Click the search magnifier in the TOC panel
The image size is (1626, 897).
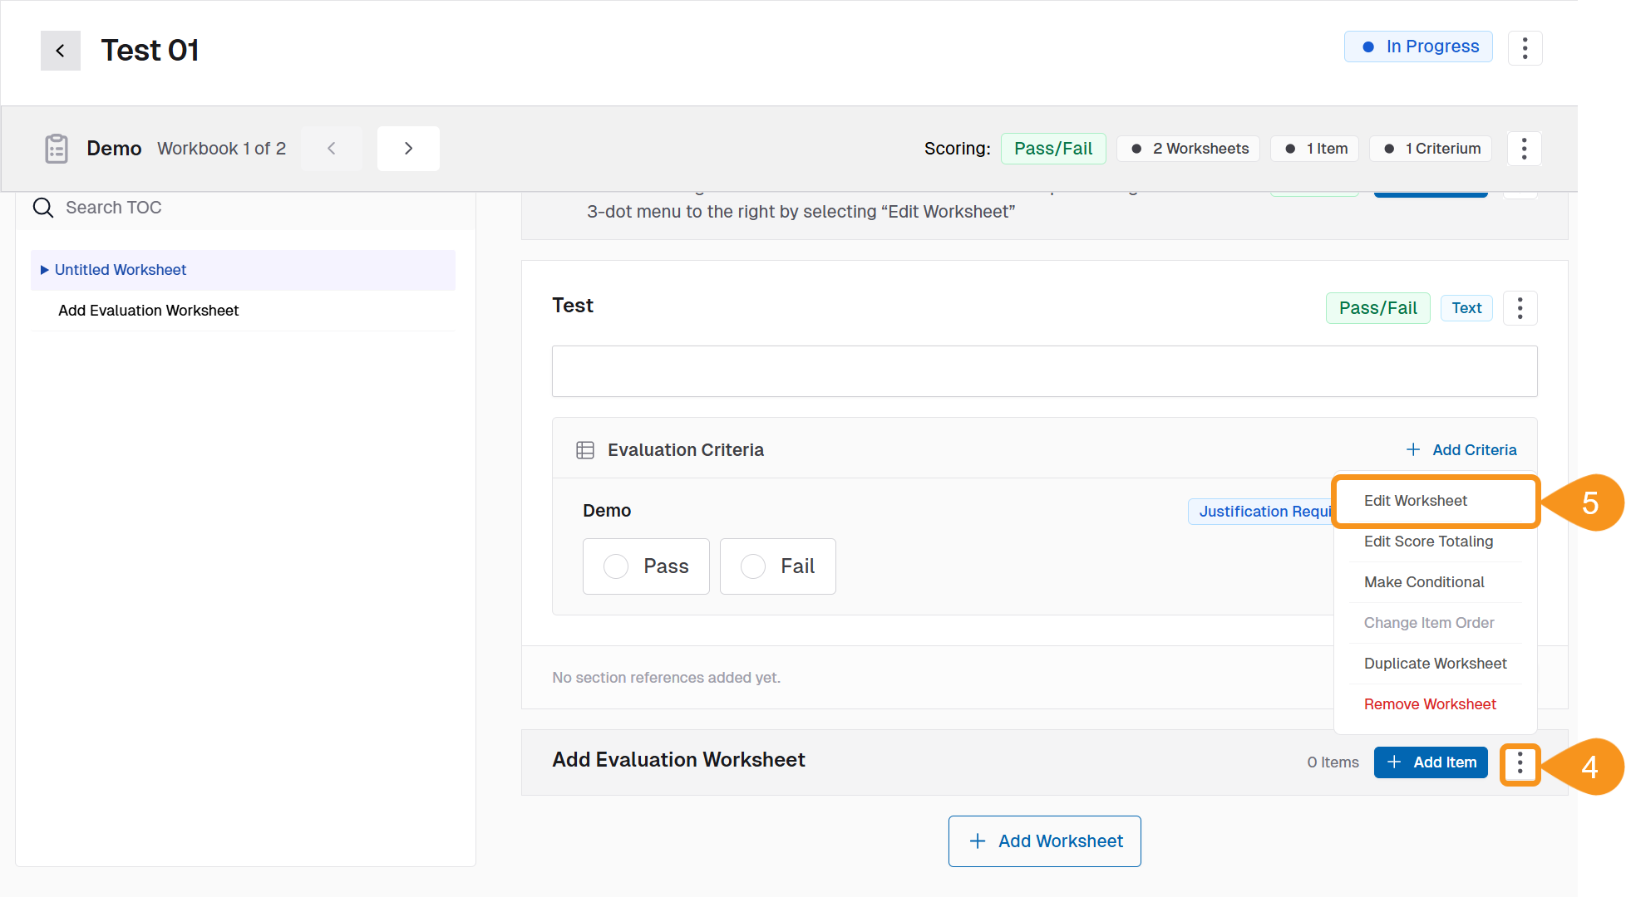pyautogui.click(x=42, y=207)
